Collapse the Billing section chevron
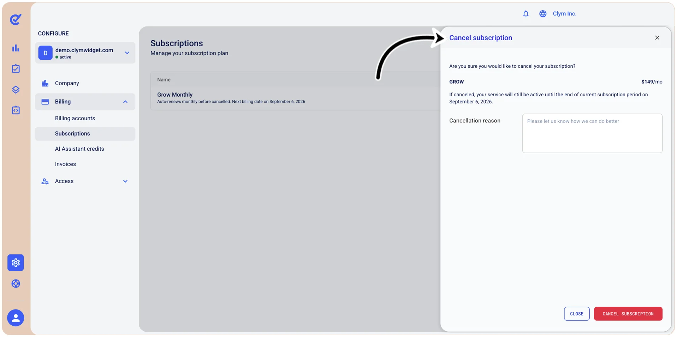This screenshot has width=677, height=337. 125,102
